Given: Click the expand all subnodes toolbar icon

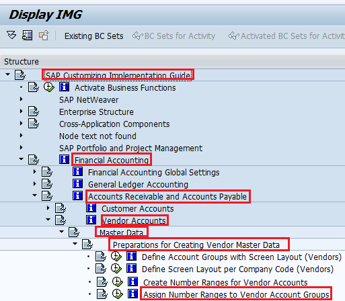Looking at the screenshot, I should [11, 36].
